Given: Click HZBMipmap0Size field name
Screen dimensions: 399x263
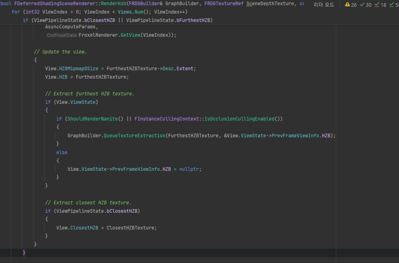Looking at the screenshot, I should coord(79,69).
